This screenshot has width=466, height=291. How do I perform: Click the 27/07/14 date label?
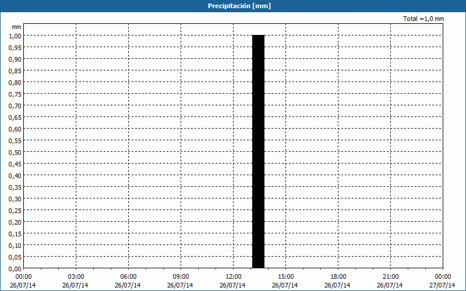click(x=442, y=285)
